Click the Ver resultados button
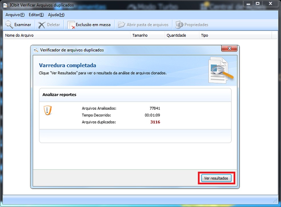The width and height of the screenshot is (281, 207). (216, 178)
